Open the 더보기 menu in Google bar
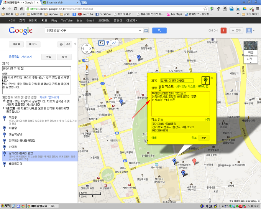The image size is (261, 209). 131,20
